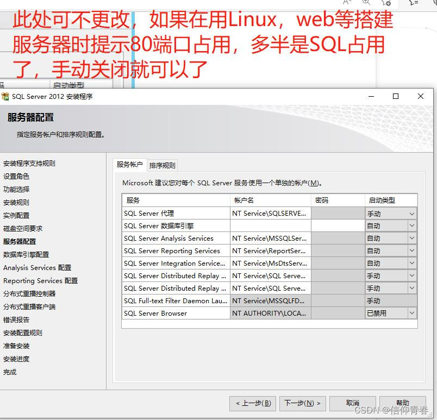Select Reporting Services 配置 in the step list

40,281
